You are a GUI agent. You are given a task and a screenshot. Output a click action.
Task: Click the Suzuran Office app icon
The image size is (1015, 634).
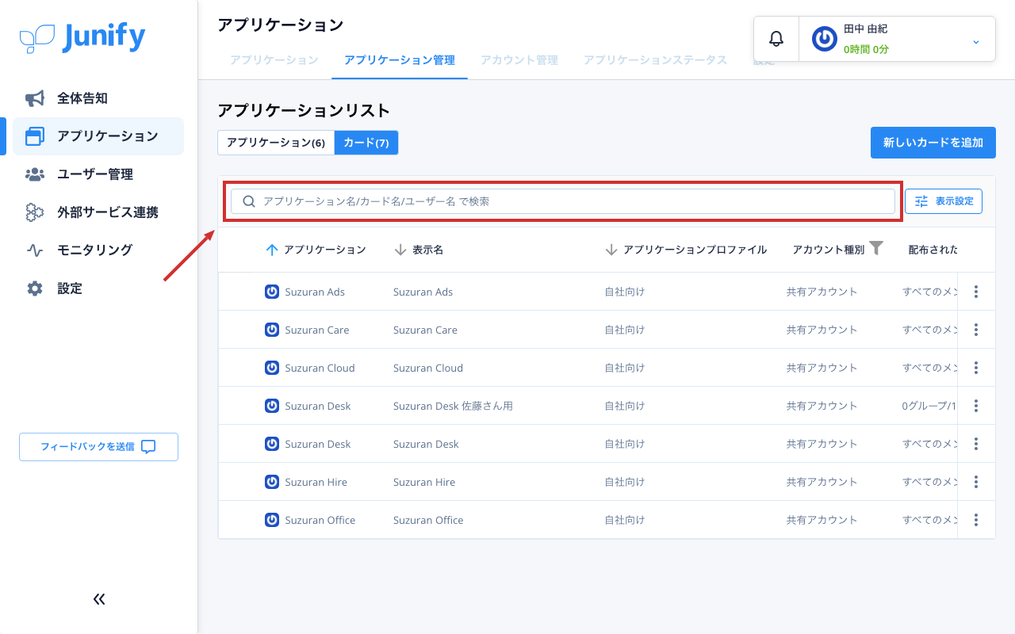272,520
